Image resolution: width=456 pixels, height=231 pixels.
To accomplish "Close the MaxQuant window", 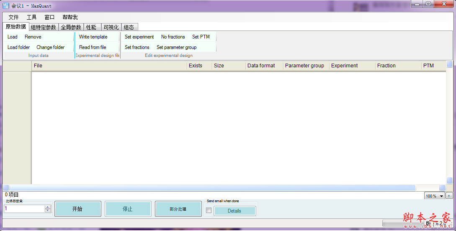I will [x=444, y=4].
